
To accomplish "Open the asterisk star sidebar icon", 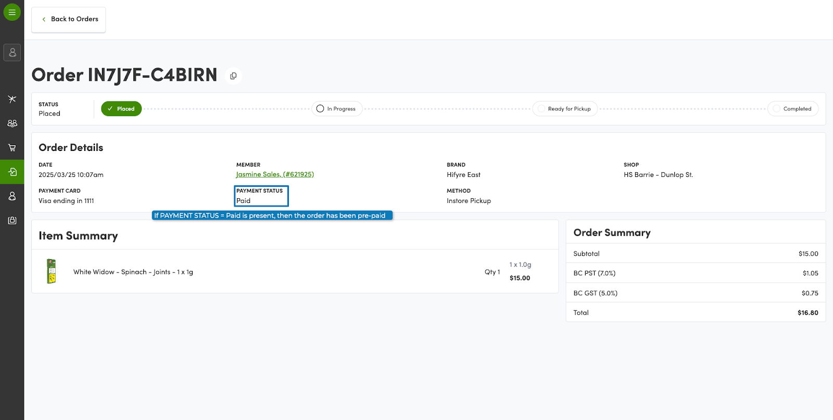I will pyautogui.click(x=12, y=99).
